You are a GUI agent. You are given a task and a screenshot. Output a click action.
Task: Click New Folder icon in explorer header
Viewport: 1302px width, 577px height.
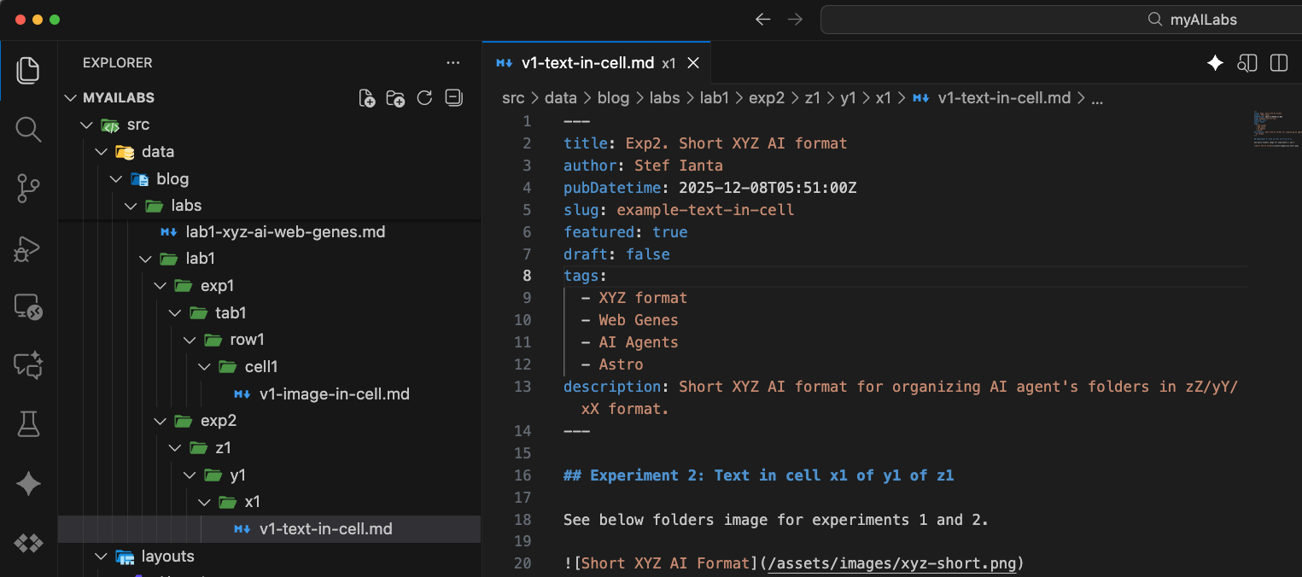tap(395, 98)
